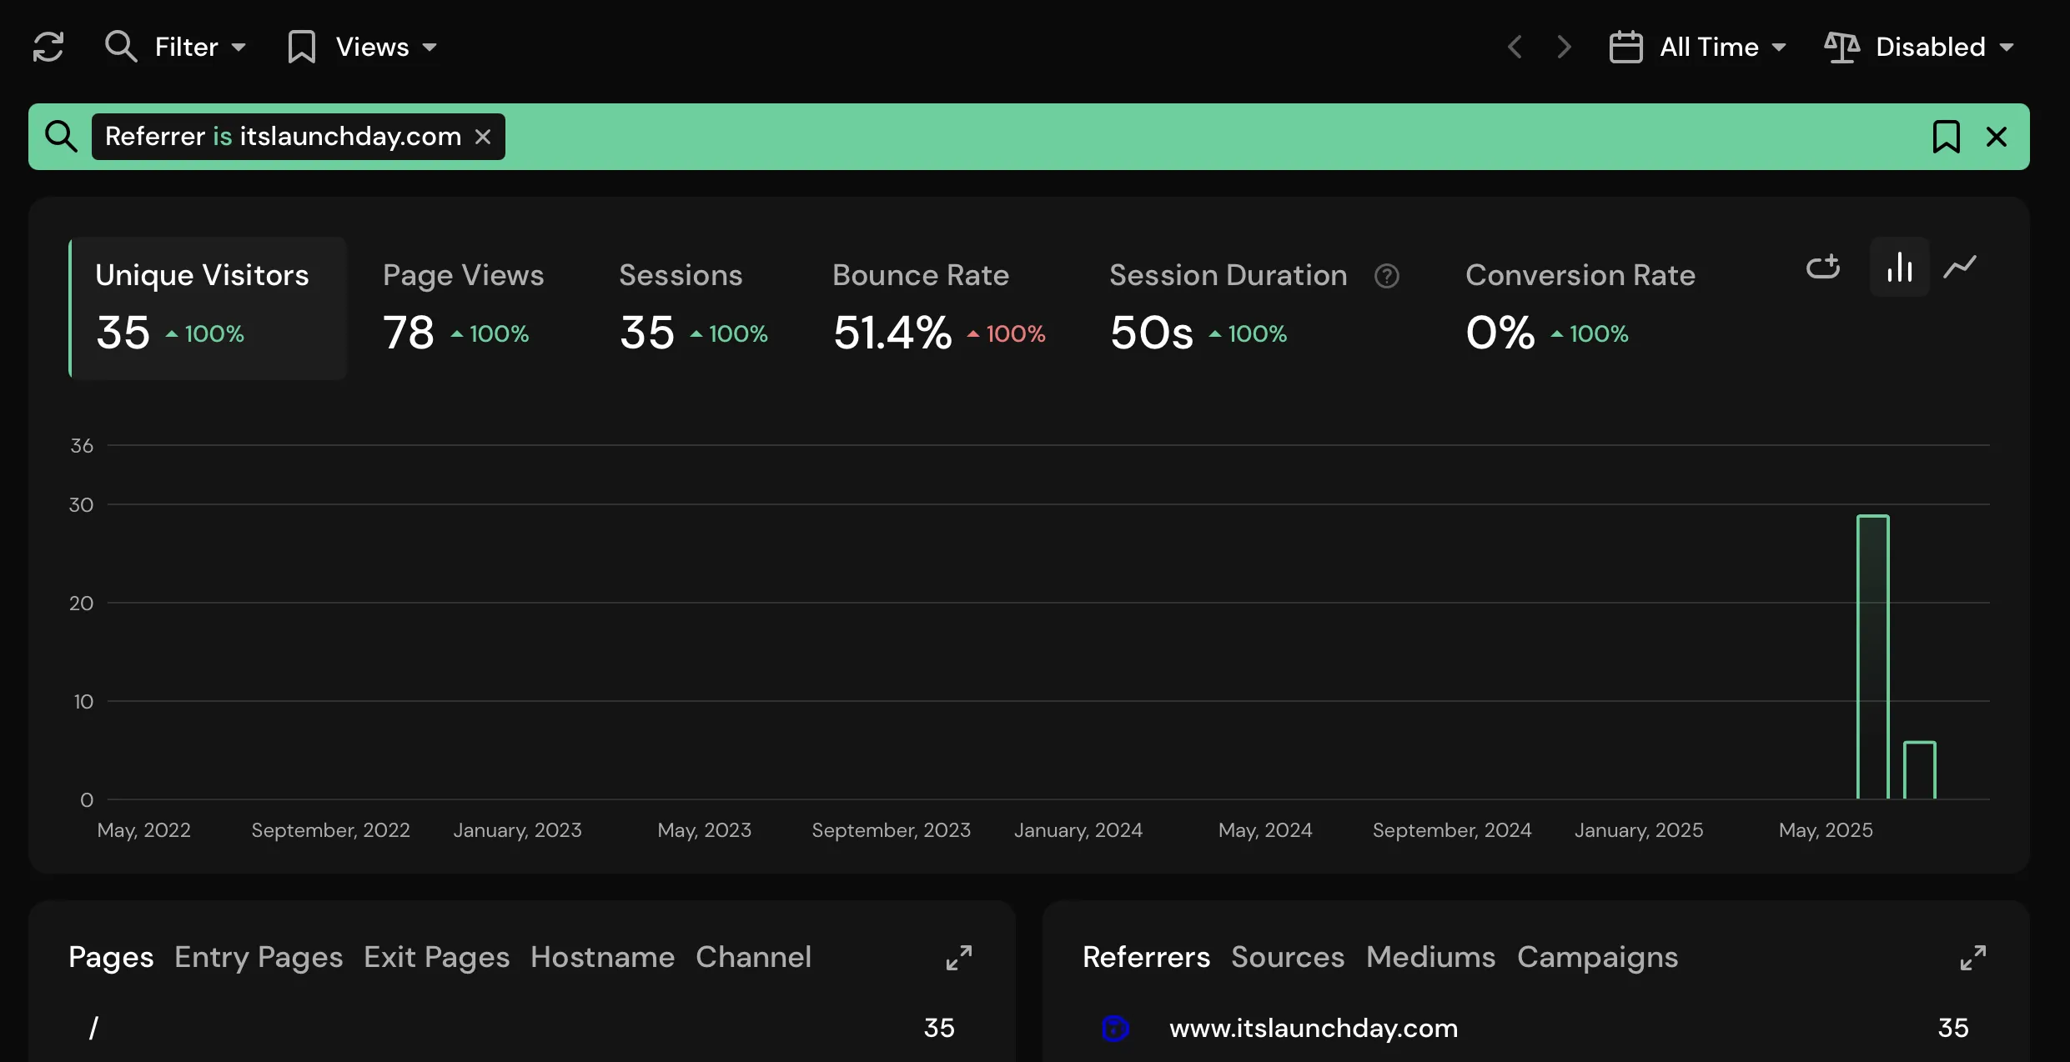
Task: Navigate to the next time period
Action: pos(1565,47)
